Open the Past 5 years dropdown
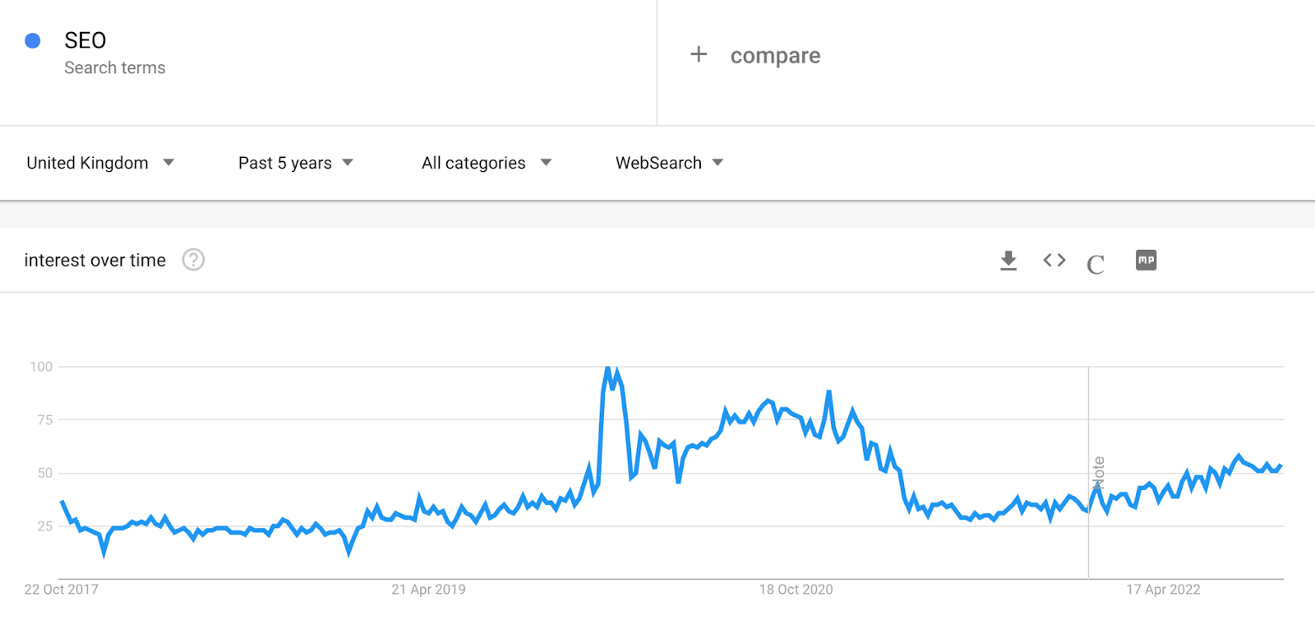Image resolution: width=1315 pixels, height=643 pixels. click(296, 163)
